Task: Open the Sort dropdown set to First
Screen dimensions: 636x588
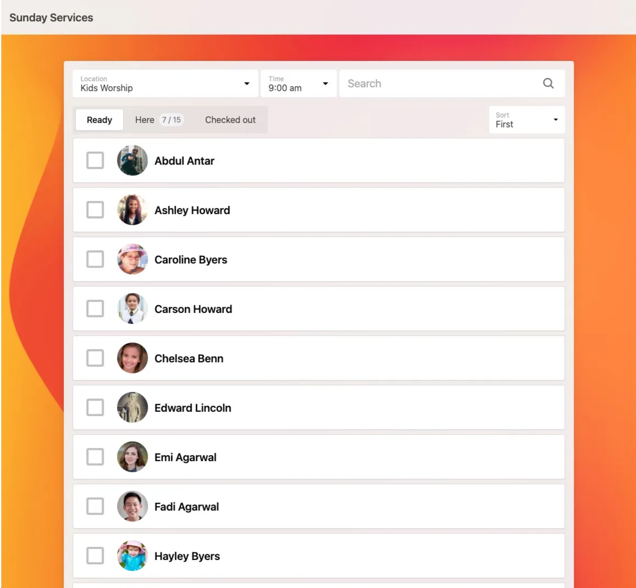Action: pos(526,120)
